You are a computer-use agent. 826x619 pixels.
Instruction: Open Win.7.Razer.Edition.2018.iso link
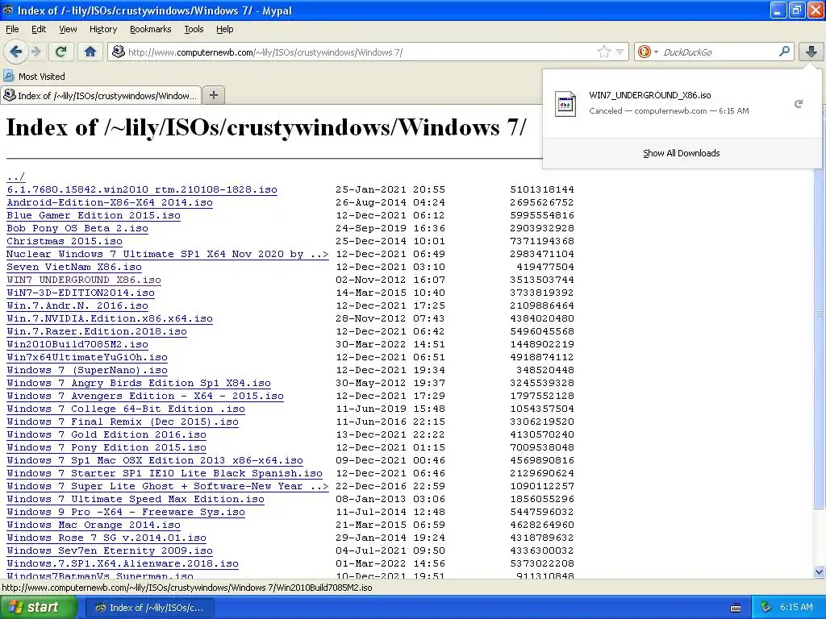[x=97, y=331]
